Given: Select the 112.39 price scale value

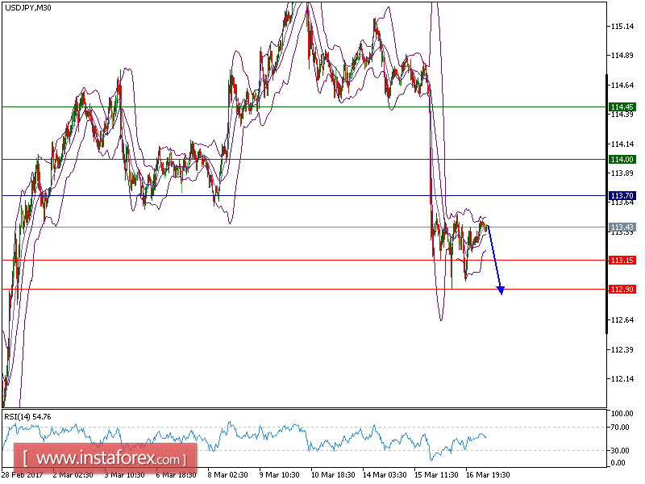Looking at the screenshot, I should (x=622, y=350).
